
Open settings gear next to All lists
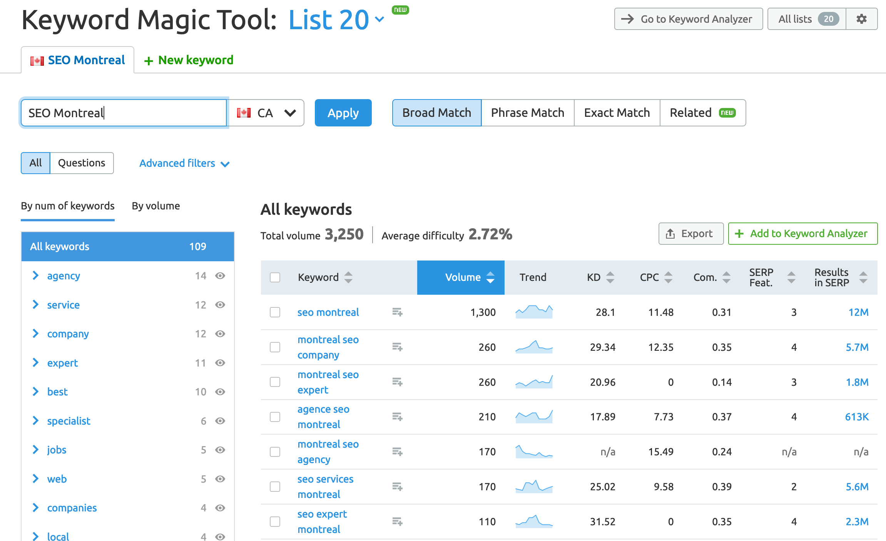point(861,19)
